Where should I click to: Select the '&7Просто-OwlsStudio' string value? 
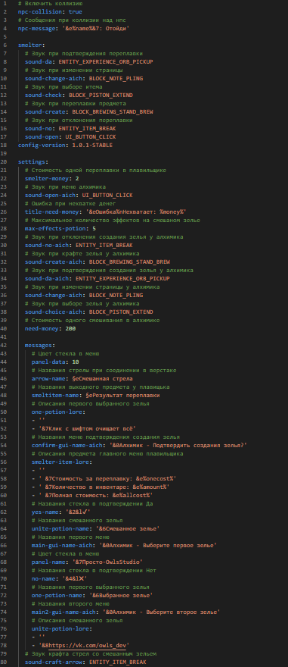tap(107, 562)
